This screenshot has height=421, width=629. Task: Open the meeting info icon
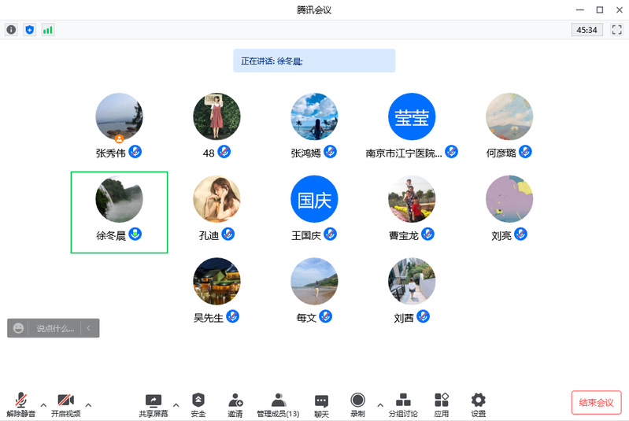[11, 30]
